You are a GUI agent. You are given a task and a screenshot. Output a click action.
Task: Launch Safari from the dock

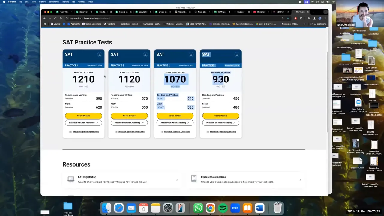click(x=119, y=208)
